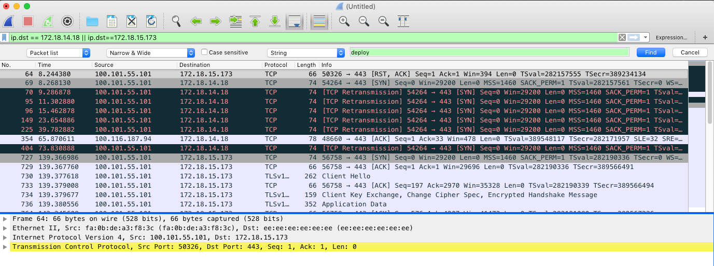
Task: Jump to the first packet
Action: [x=255, y=21]
